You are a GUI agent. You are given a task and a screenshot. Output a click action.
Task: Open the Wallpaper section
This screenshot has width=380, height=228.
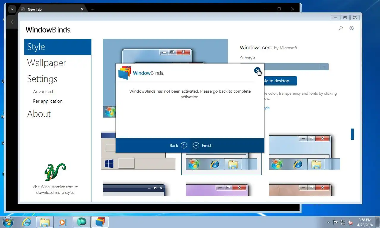click(47, 63)
